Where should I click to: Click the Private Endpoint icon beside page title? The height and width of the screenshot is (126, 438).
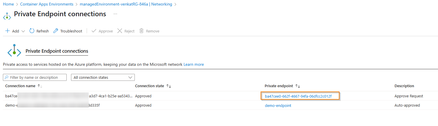(7, 16)
